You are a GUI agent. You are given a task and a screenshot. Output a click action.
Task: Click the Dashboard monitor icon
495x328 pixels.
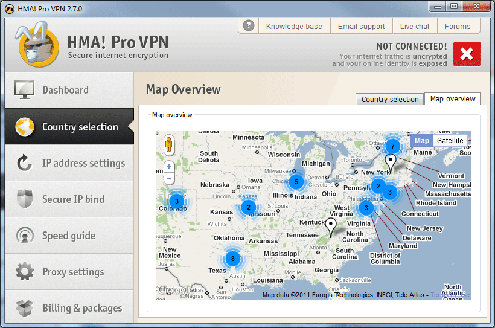(24, 90)
